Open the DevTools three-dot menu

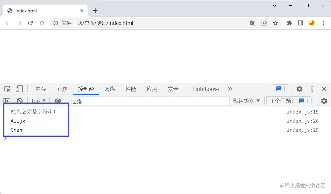coord(312,89)
